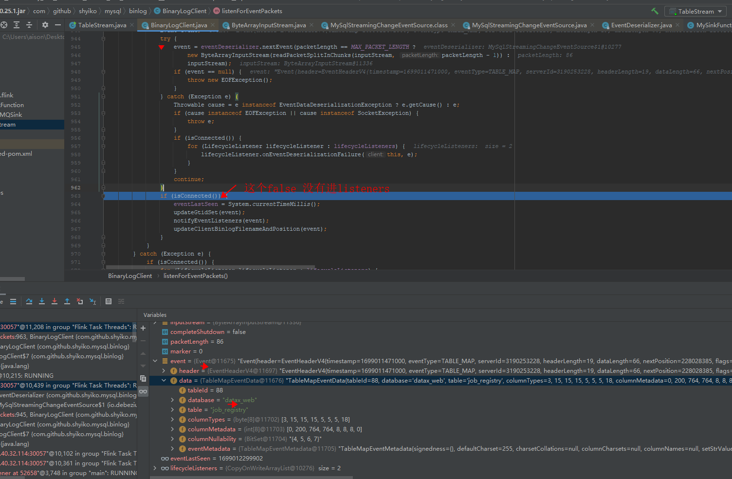Image resolution: width=732 pixels, height=479 pixels.
Task: Switch to the TableStream.java tab
Action: (98, 25)
